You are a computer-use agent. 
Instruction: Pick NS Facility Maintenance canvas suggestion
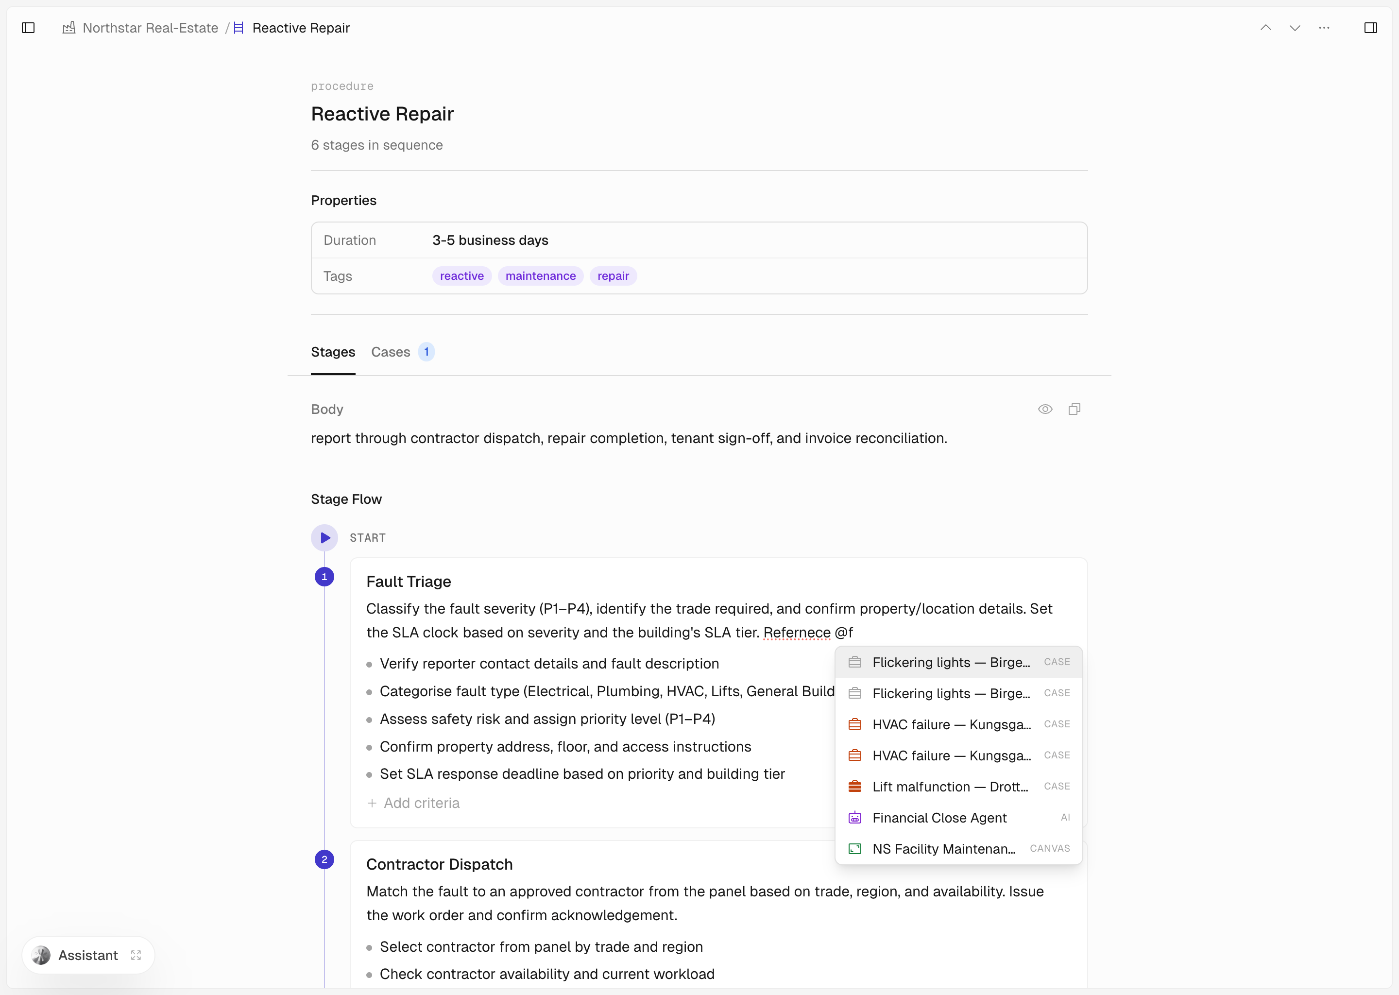click(x=943, y=849)
